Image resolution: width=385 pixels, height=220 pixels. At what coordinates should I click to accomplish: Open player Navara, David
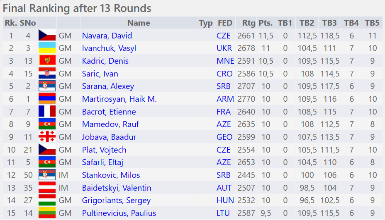tap(107, 36)
